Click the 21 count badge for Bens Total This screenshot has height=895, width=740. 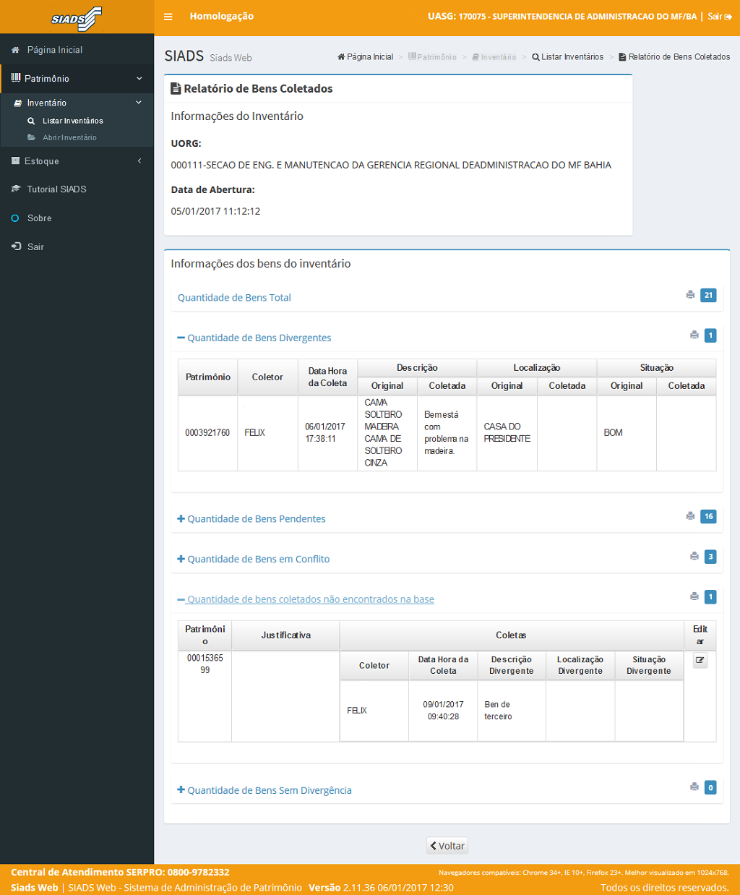708,295
